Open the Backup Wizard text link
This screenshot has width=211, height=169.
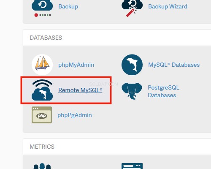(x=168, y=6)
